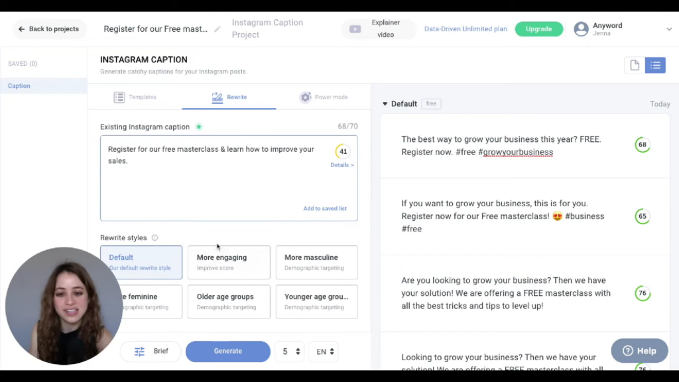Viewport: 679px width, 382px height.
Task: Open the Caption section in sidebar
Action: [x=19, y=85]
